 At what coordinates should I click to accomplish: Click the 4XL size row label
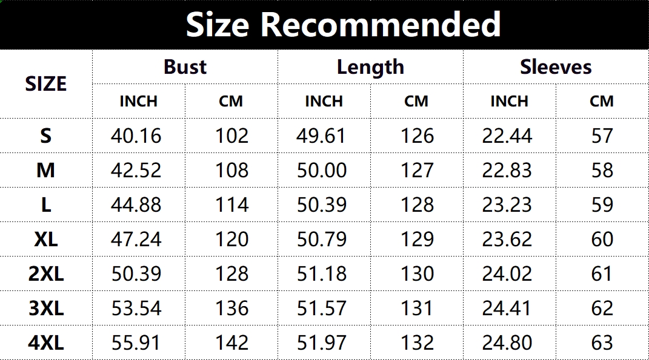pos(46,342)
